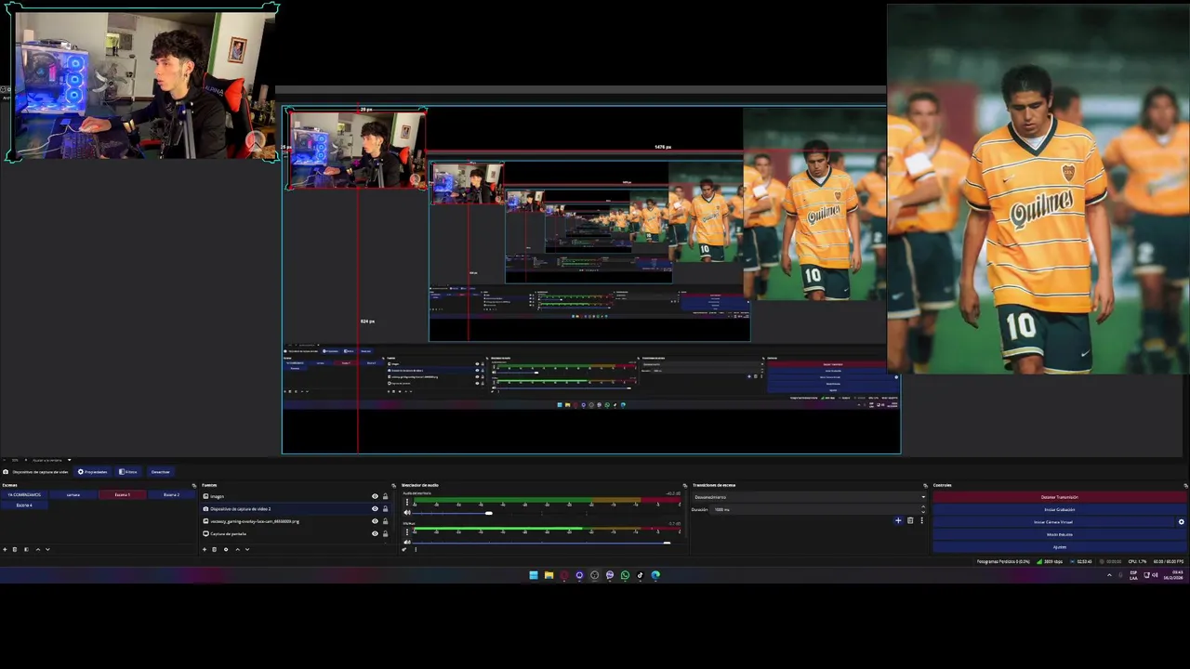This screenshot has width=1190, height=669.
Task: Delete the scene transition trash icon
Action: [x=910, y=520]
